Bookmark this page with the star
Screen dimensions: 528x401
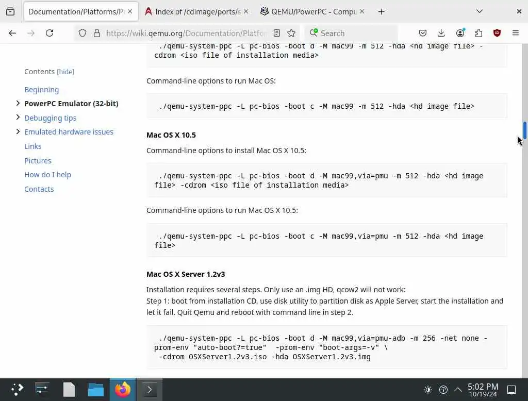(291, 33)
